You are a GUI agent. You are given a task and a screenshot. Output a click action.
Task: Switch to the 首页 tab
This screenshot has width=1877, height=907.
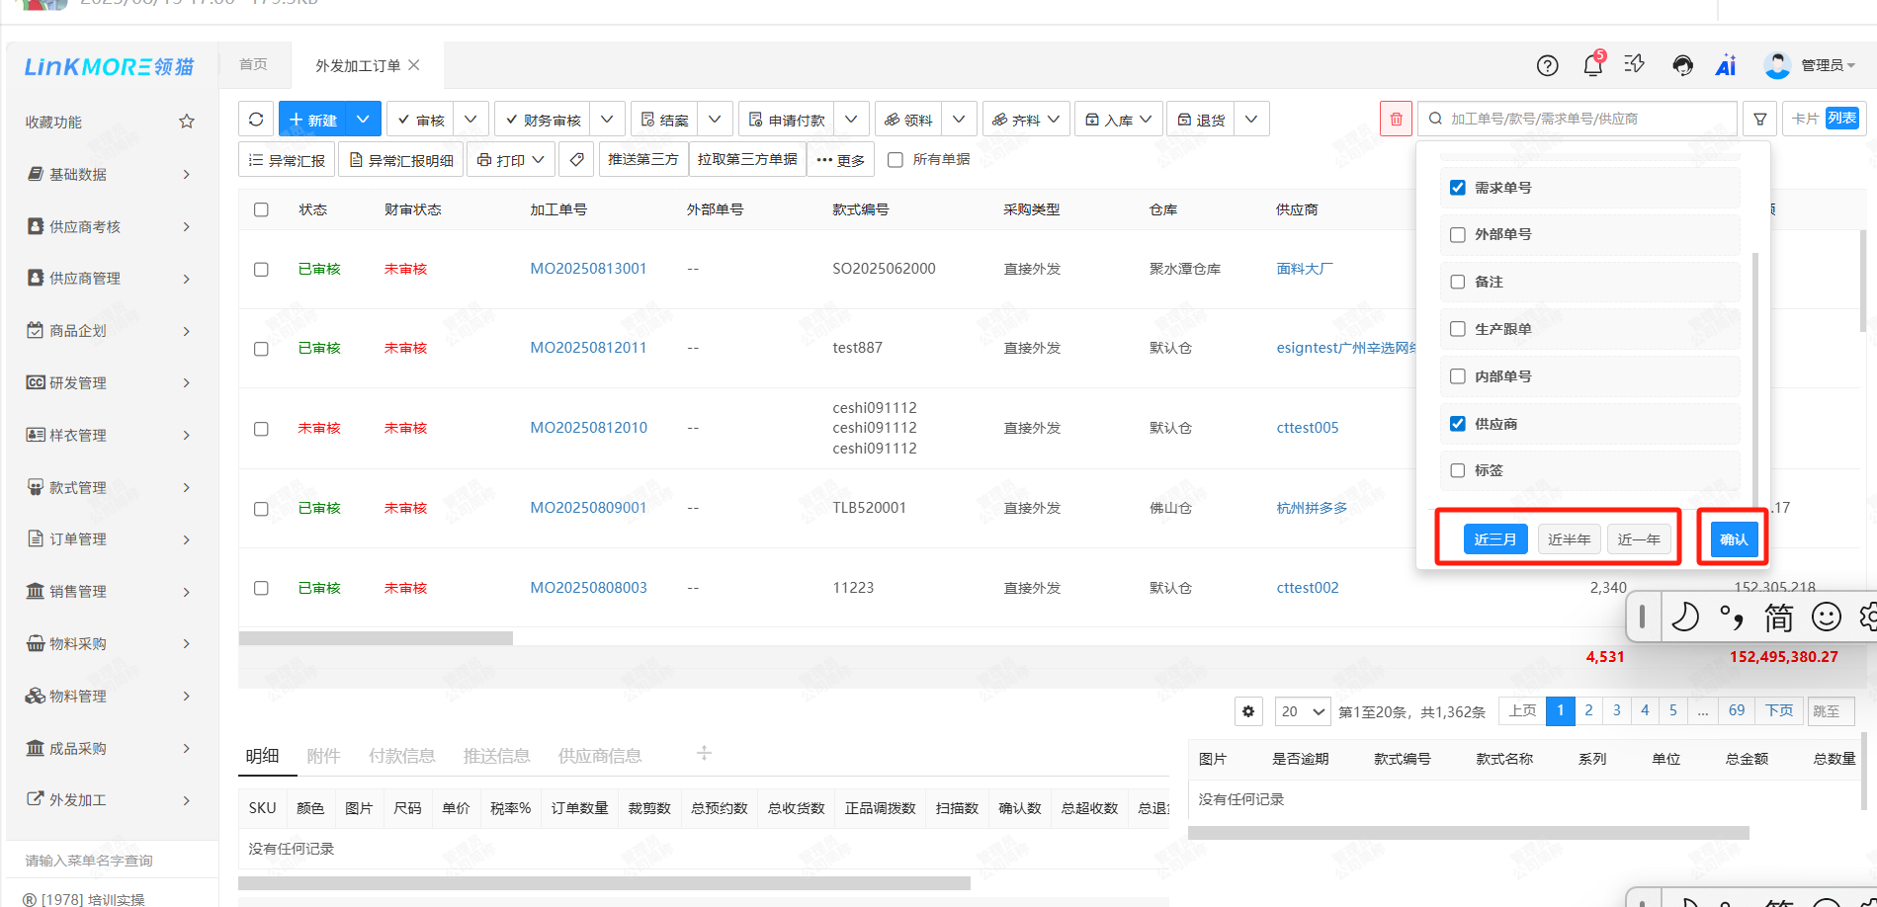tap(253, 64)
